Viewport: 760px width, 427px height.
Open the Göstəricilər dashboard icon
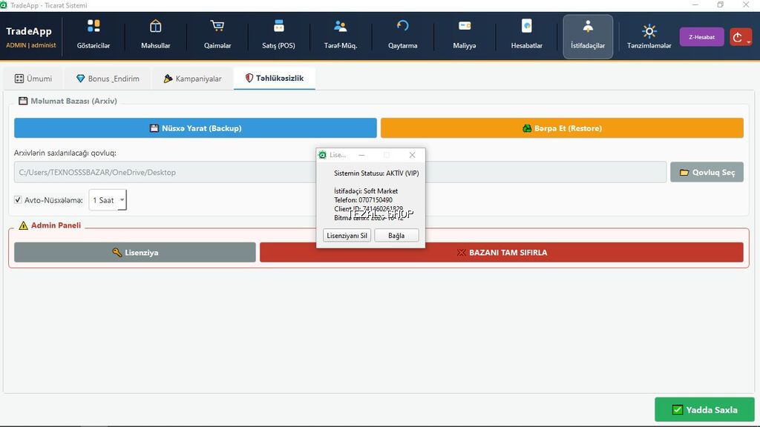point(93,35)
